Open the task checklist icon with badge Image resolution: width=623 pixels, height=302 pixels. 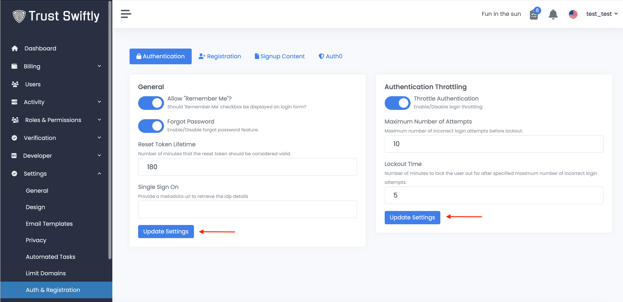coord(534,14)
